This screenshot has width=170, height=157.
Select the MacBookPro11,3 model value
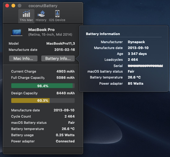(x=60, y=43)
